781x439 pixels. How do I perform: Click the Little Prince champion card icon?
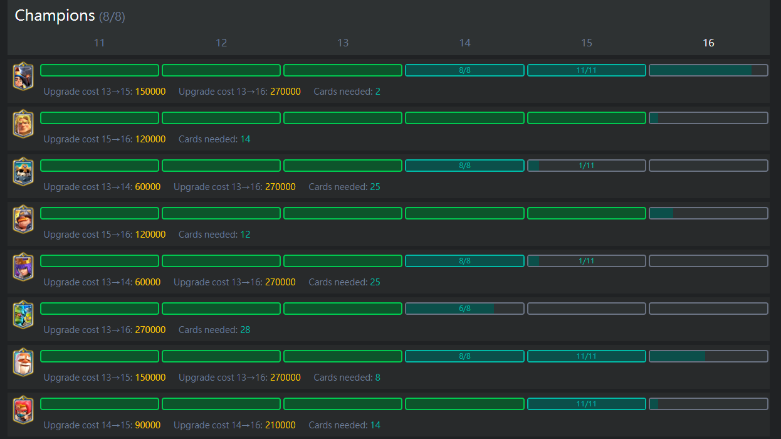[23, 77]
